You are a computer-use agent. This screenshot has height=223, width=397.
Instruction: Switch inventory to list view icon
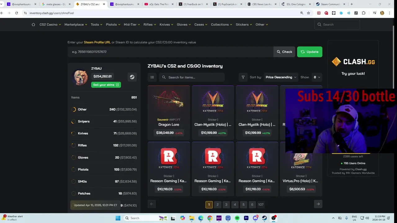pos(152,77)
